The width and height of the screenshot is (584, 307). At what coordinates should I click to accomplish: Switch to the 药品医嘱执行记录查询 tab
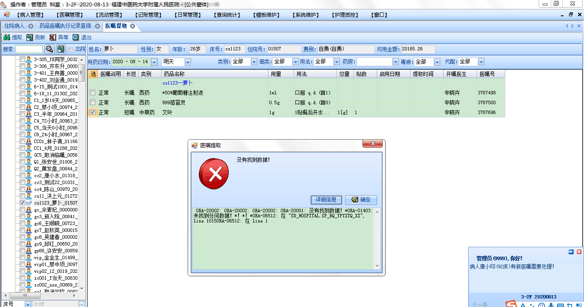tap(65, 26)
